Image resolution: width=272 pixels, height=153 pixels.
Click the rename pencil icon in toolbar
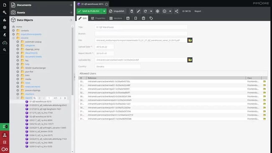pos(139,11)
